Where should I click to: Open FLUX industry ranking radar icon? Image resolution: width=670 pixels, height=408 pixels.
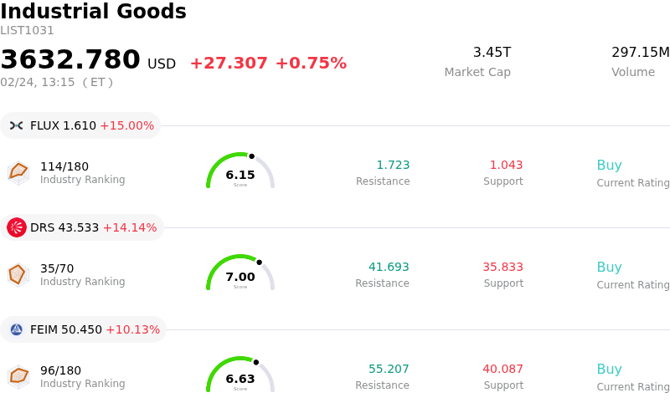click(18, 172)
